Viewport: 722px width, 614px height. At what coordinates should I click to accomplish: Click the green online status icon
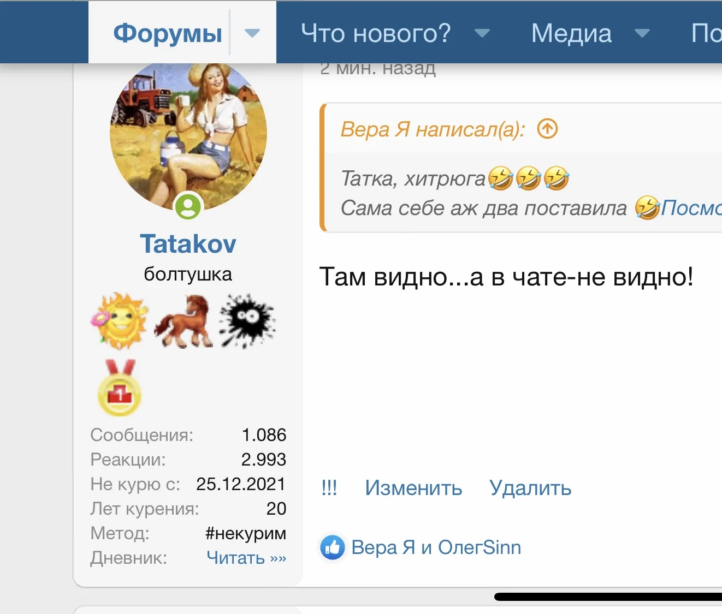(188, 206)
